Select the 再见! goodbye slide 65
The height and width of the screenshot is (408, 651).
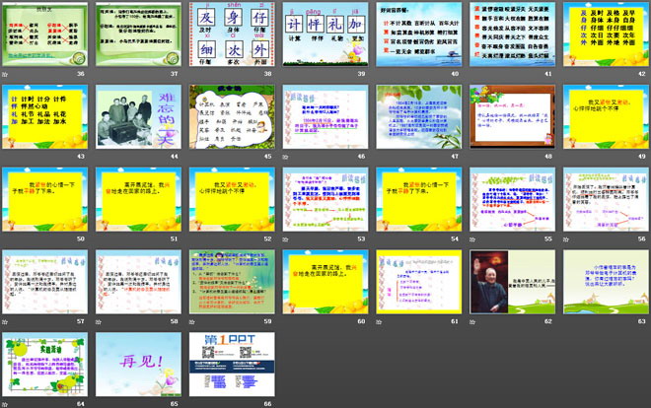click(x=138, y=364)
